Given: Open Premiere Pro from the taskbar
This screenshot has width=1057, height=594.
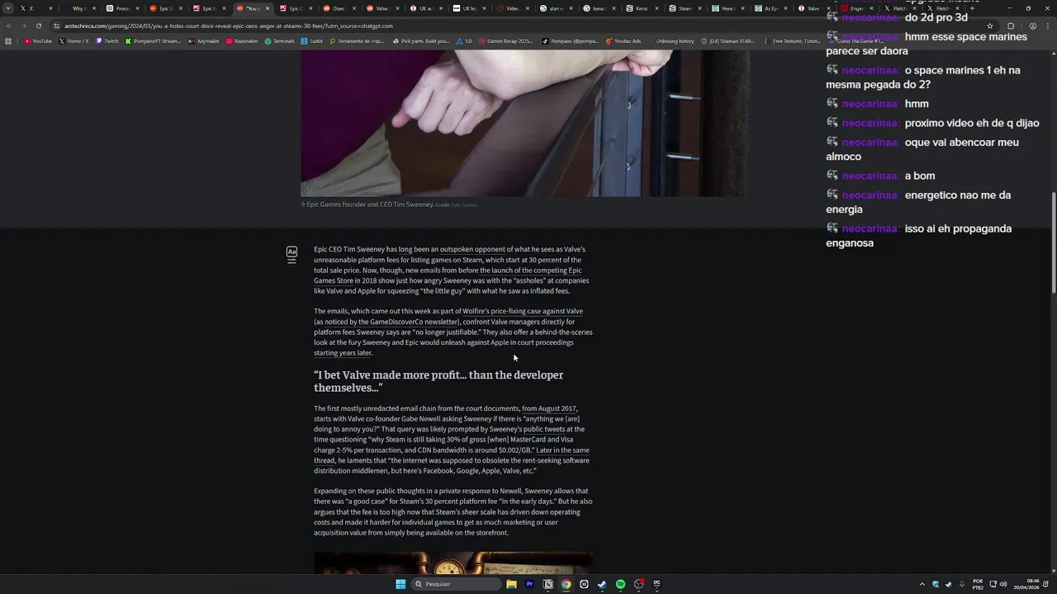Looking at the screenshot, I should tap(529, 584).
